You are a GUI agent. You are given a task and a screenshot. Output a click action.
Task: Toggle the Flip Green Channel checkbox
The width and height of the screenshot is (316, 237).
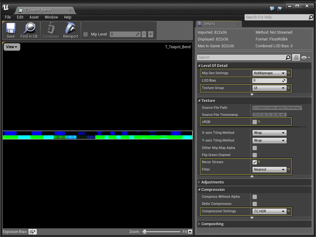(255, 155)
